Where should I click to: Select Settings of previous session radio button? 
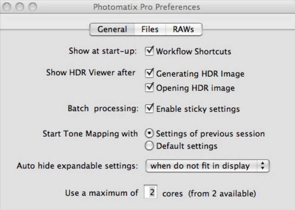coord(149,134)
